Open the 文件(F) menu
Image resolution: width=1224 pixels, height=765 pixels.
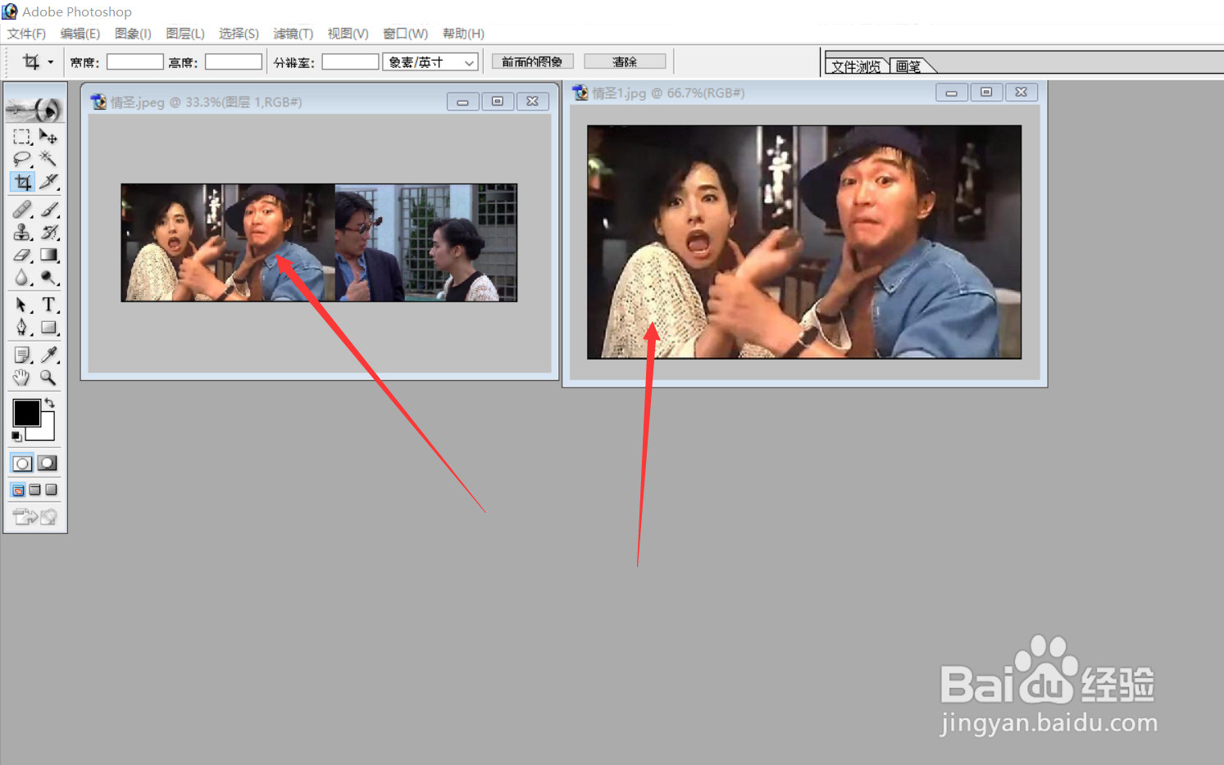point(26,34)
